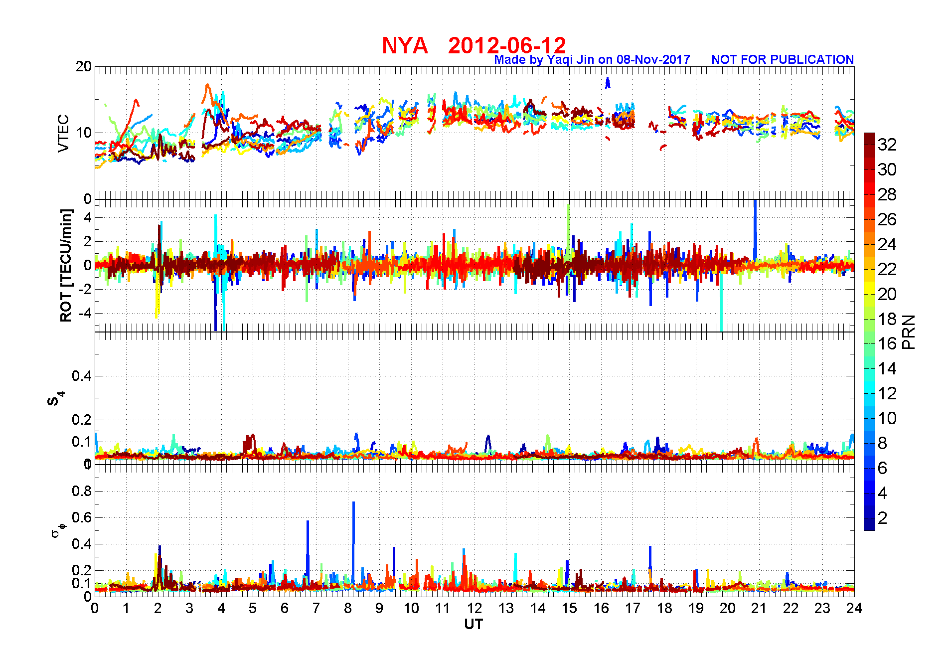Click the 'UT' x-axis label

point(474,624)
